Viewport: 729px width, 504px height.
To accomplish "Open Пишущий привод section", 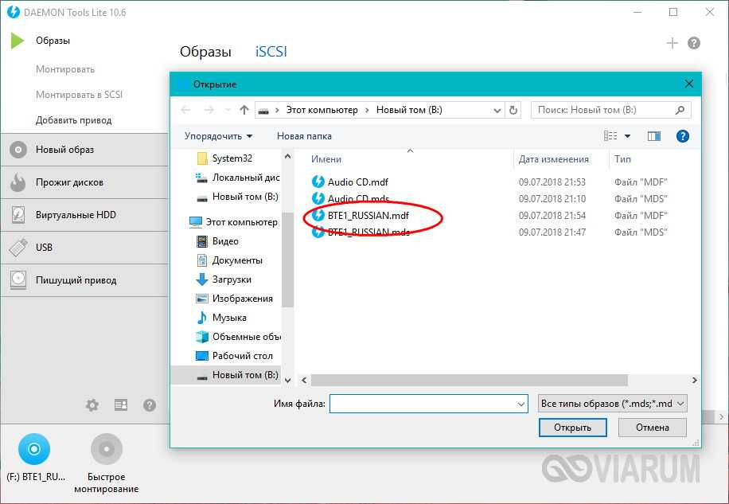I will (84, 280).
